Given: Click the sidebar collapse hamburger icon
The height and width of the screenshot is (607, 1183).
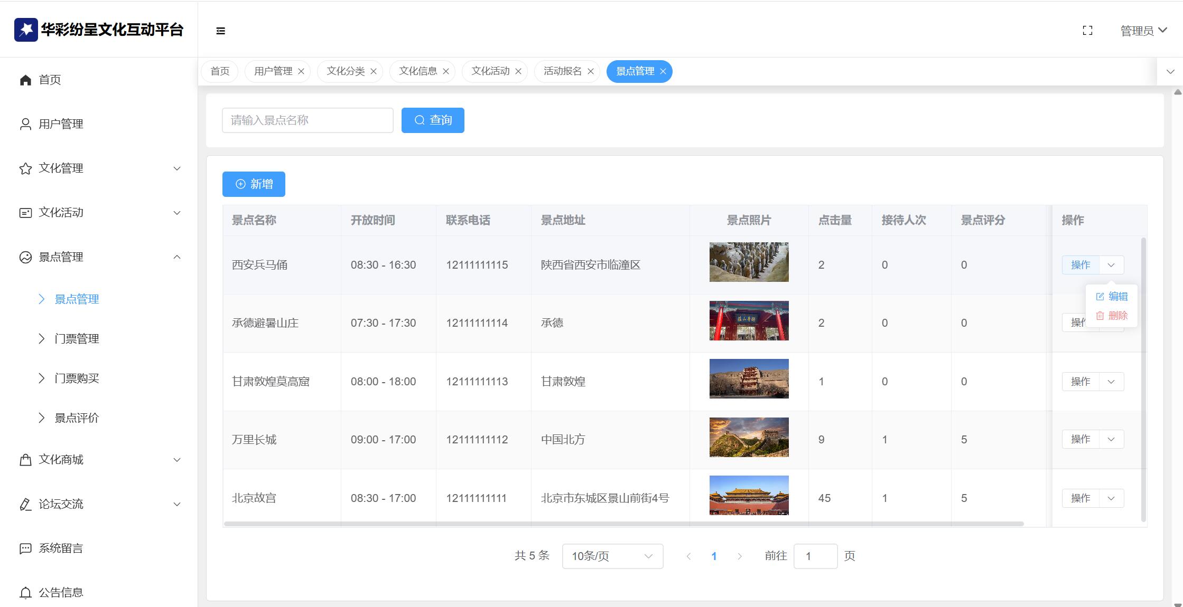Looking at the screenshot, I should tap(221, 31).
